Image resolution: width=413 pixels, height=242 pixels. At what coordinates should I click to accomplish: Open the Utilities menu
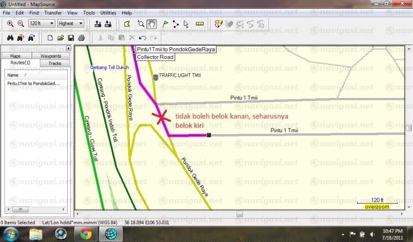pyautogui.click(x=107, y=12)
